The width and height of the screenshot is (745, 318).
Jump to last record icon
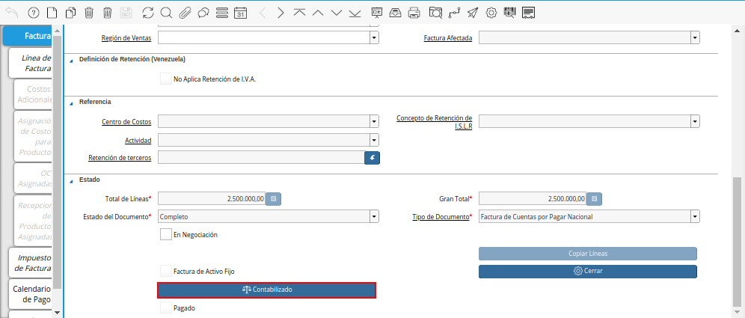(355, 13)
